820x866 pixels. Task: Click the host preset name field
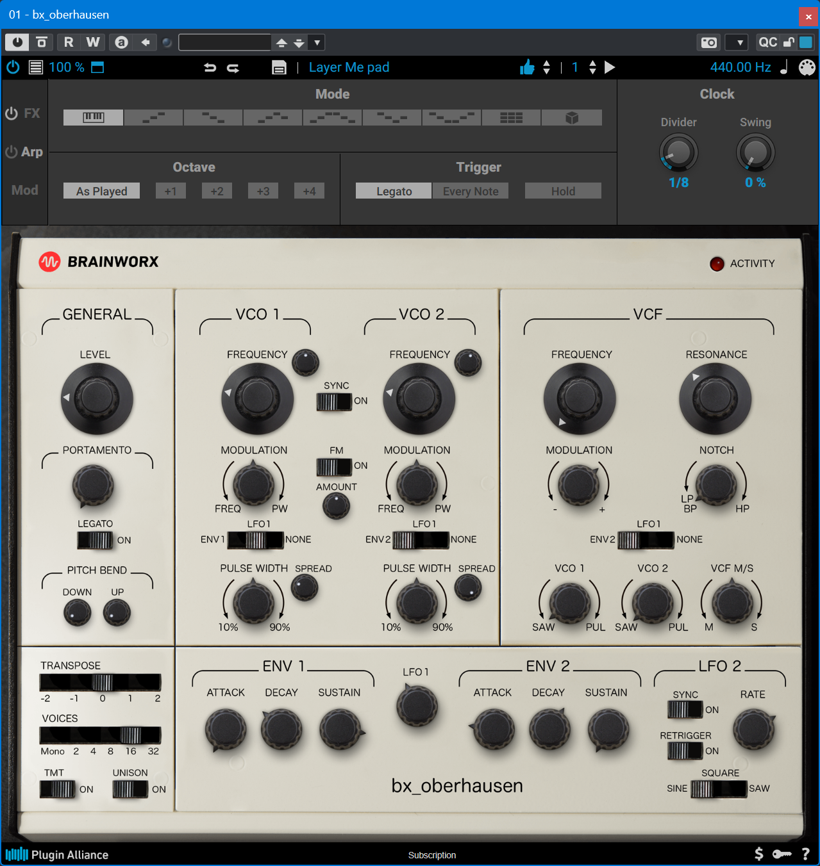[x=224, y=43]
